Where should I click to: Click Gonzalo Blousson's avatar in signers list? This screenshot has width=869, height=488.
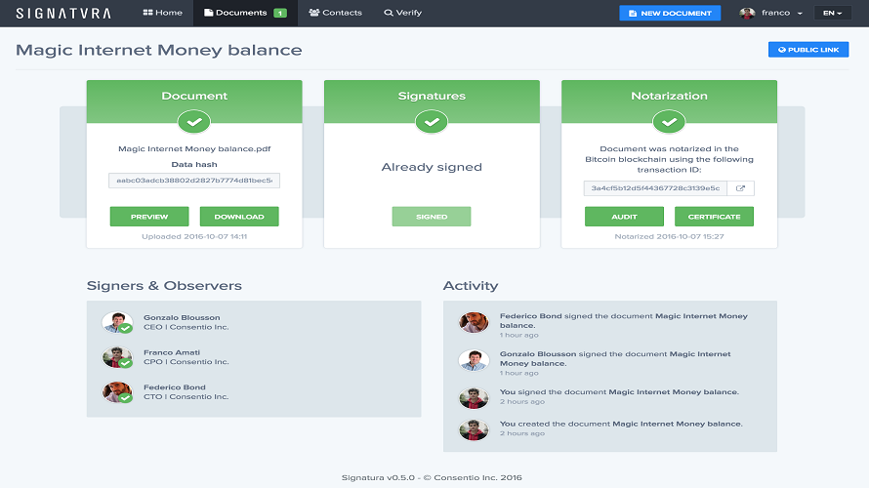[x=117, y=322]
